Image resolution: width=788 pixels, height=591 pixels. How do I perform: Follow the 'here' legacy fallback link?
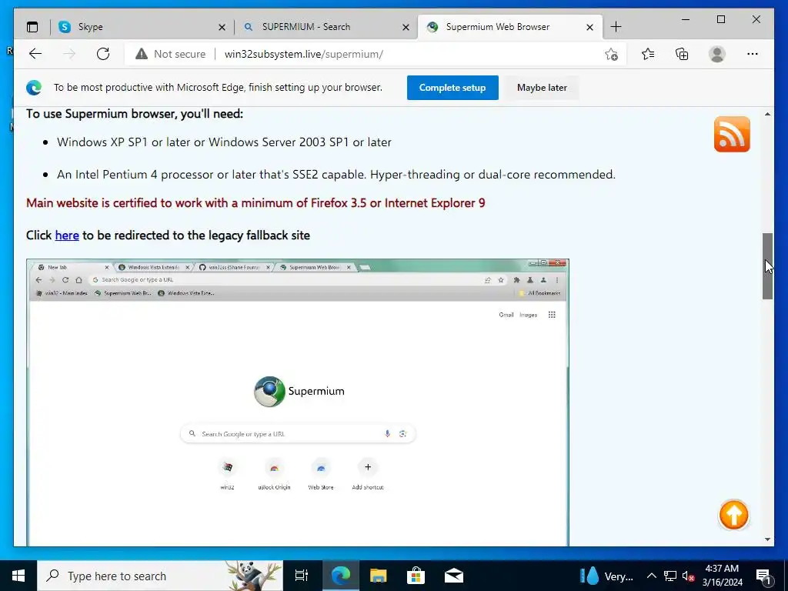tap(67, 235)
